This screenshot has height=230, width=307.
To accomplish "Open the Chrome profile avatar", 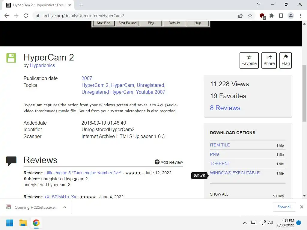I will point(291,16).
